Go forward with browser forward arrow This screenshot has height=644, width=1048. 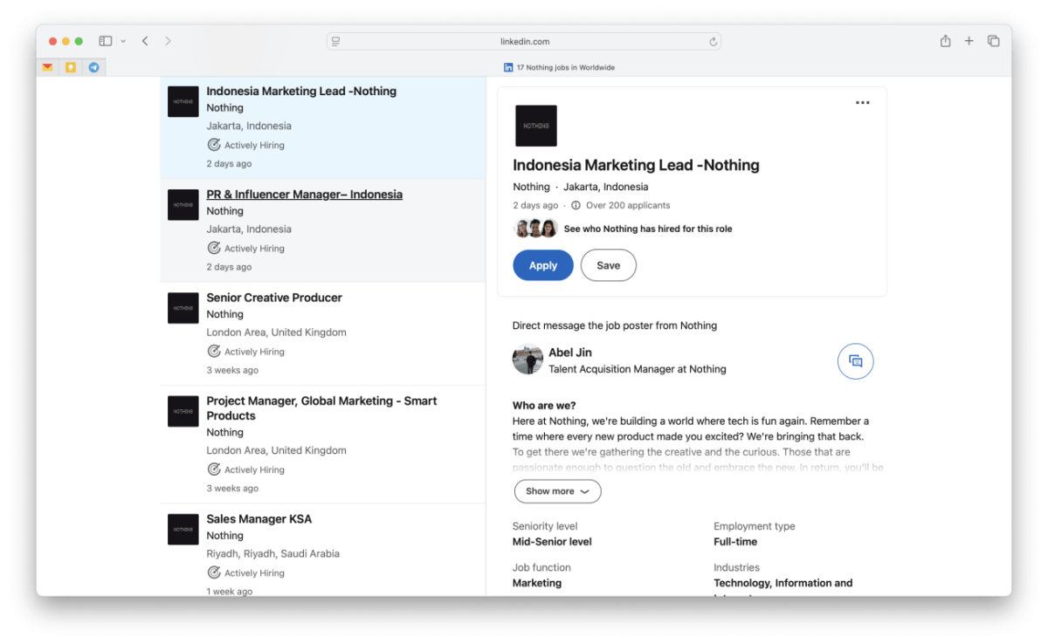pyautogui.click(x=168, y=41)
